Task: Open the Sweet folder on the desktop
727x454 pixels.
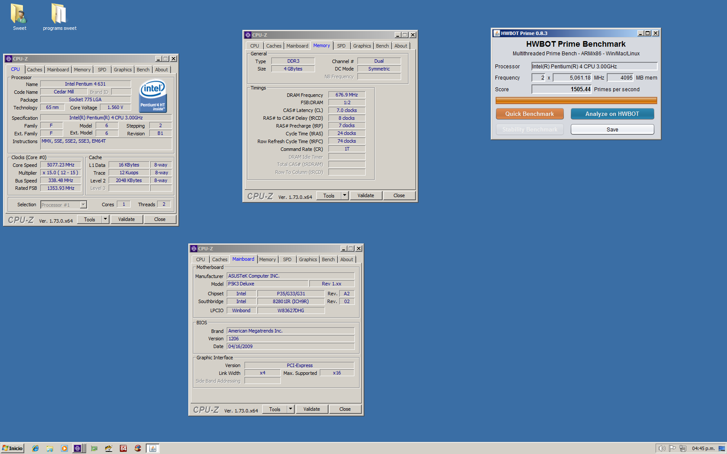Action: (19, 16)
